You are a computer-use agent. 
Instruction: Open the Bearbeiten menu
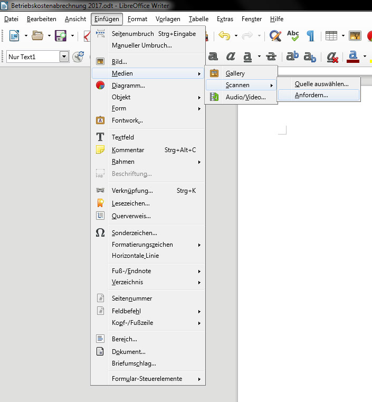point(42,19)
